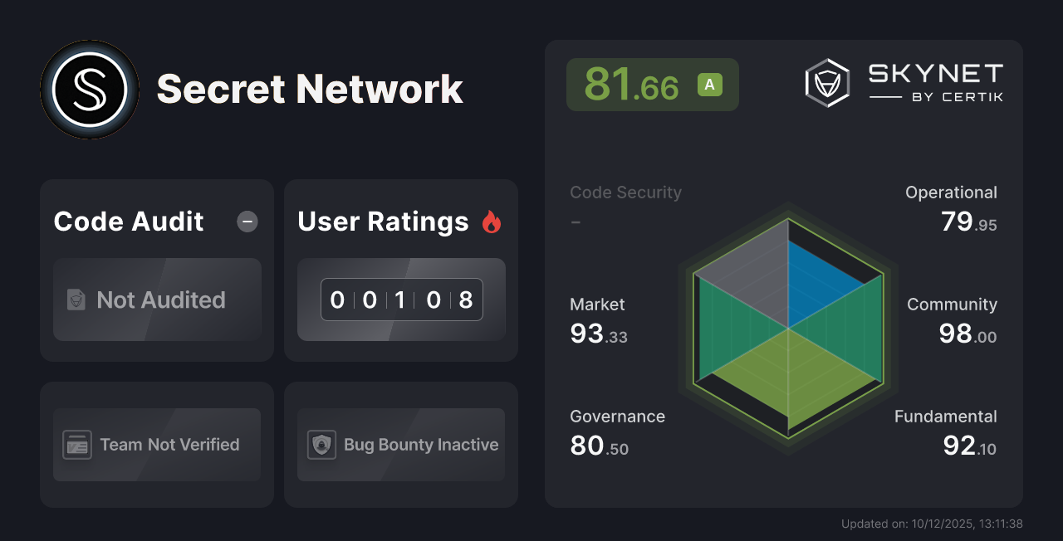Image resolution: width=1063 pixels, height=541 pixels.
Task: Click the ID card icon next to Team Not Verified
Action: (x=77, y=445)
